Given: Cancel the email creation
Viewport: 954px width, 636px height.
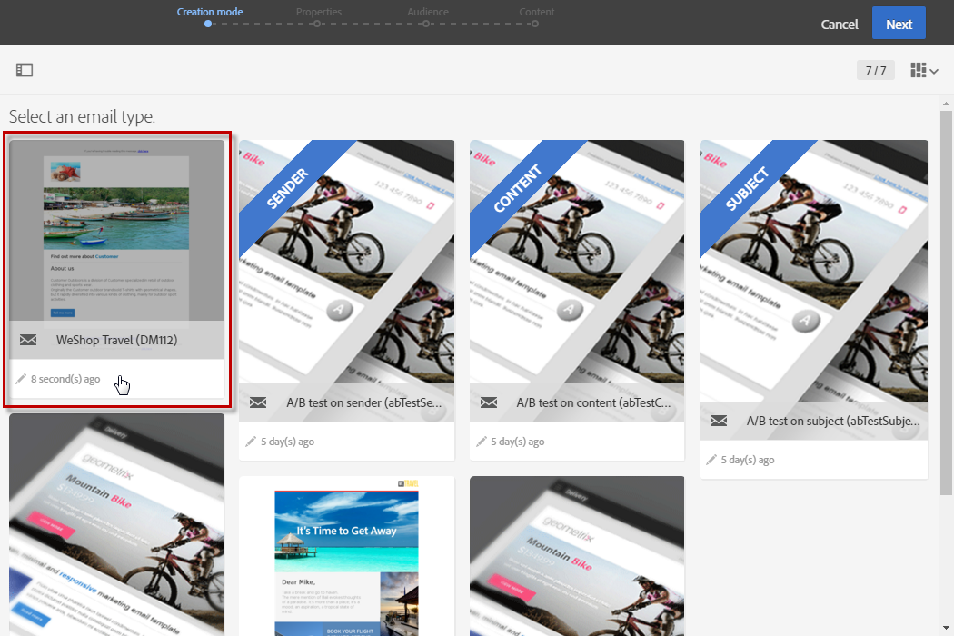Looking at the screenshot, I should 839,25.
